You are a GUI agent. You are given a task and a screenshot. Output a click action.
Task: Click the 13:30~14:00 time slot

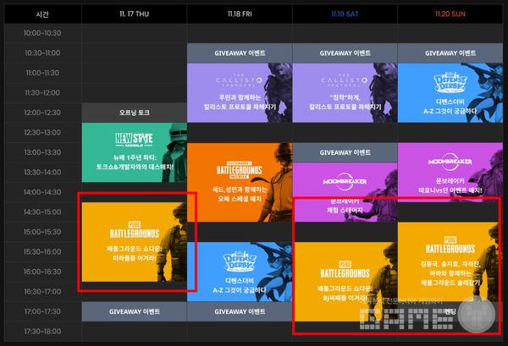pos(42,173)
